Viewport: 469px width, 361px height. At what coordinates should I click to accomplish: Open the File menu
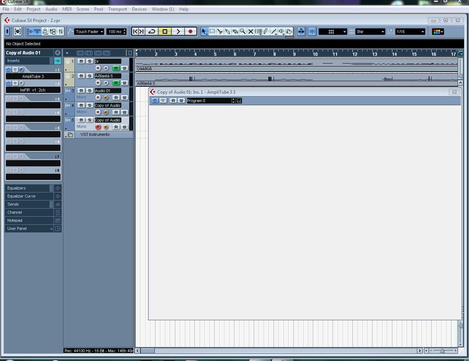coord(6,9)
